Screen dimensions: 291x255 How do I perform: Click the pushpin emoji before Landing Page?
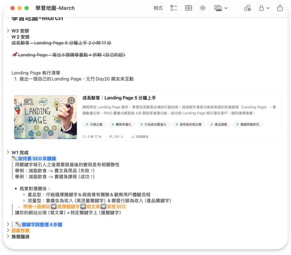click(x=15, y=55)
